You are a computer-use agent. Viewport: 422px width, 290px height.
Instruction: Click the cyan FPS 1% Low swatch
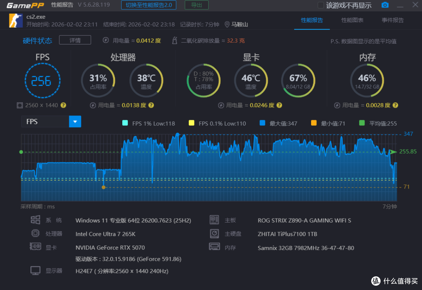125,123
